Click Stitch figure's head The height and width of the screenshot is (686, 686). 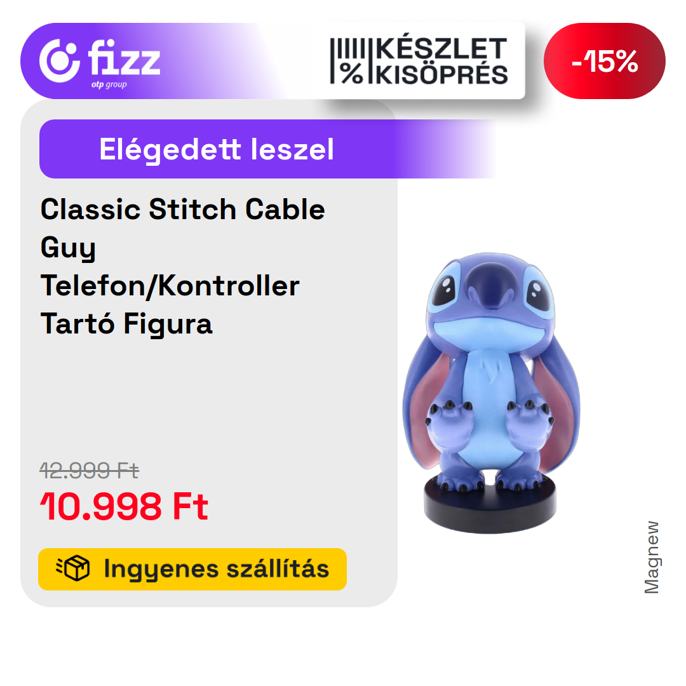point(491,299)
